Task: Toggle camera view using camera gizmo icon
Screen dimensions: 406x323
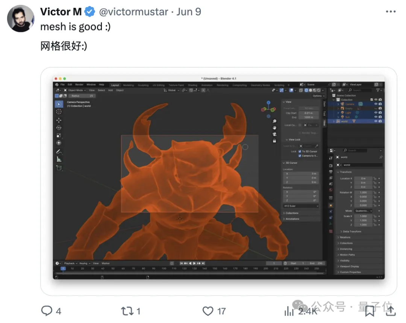Action: (x=275, y=134)
